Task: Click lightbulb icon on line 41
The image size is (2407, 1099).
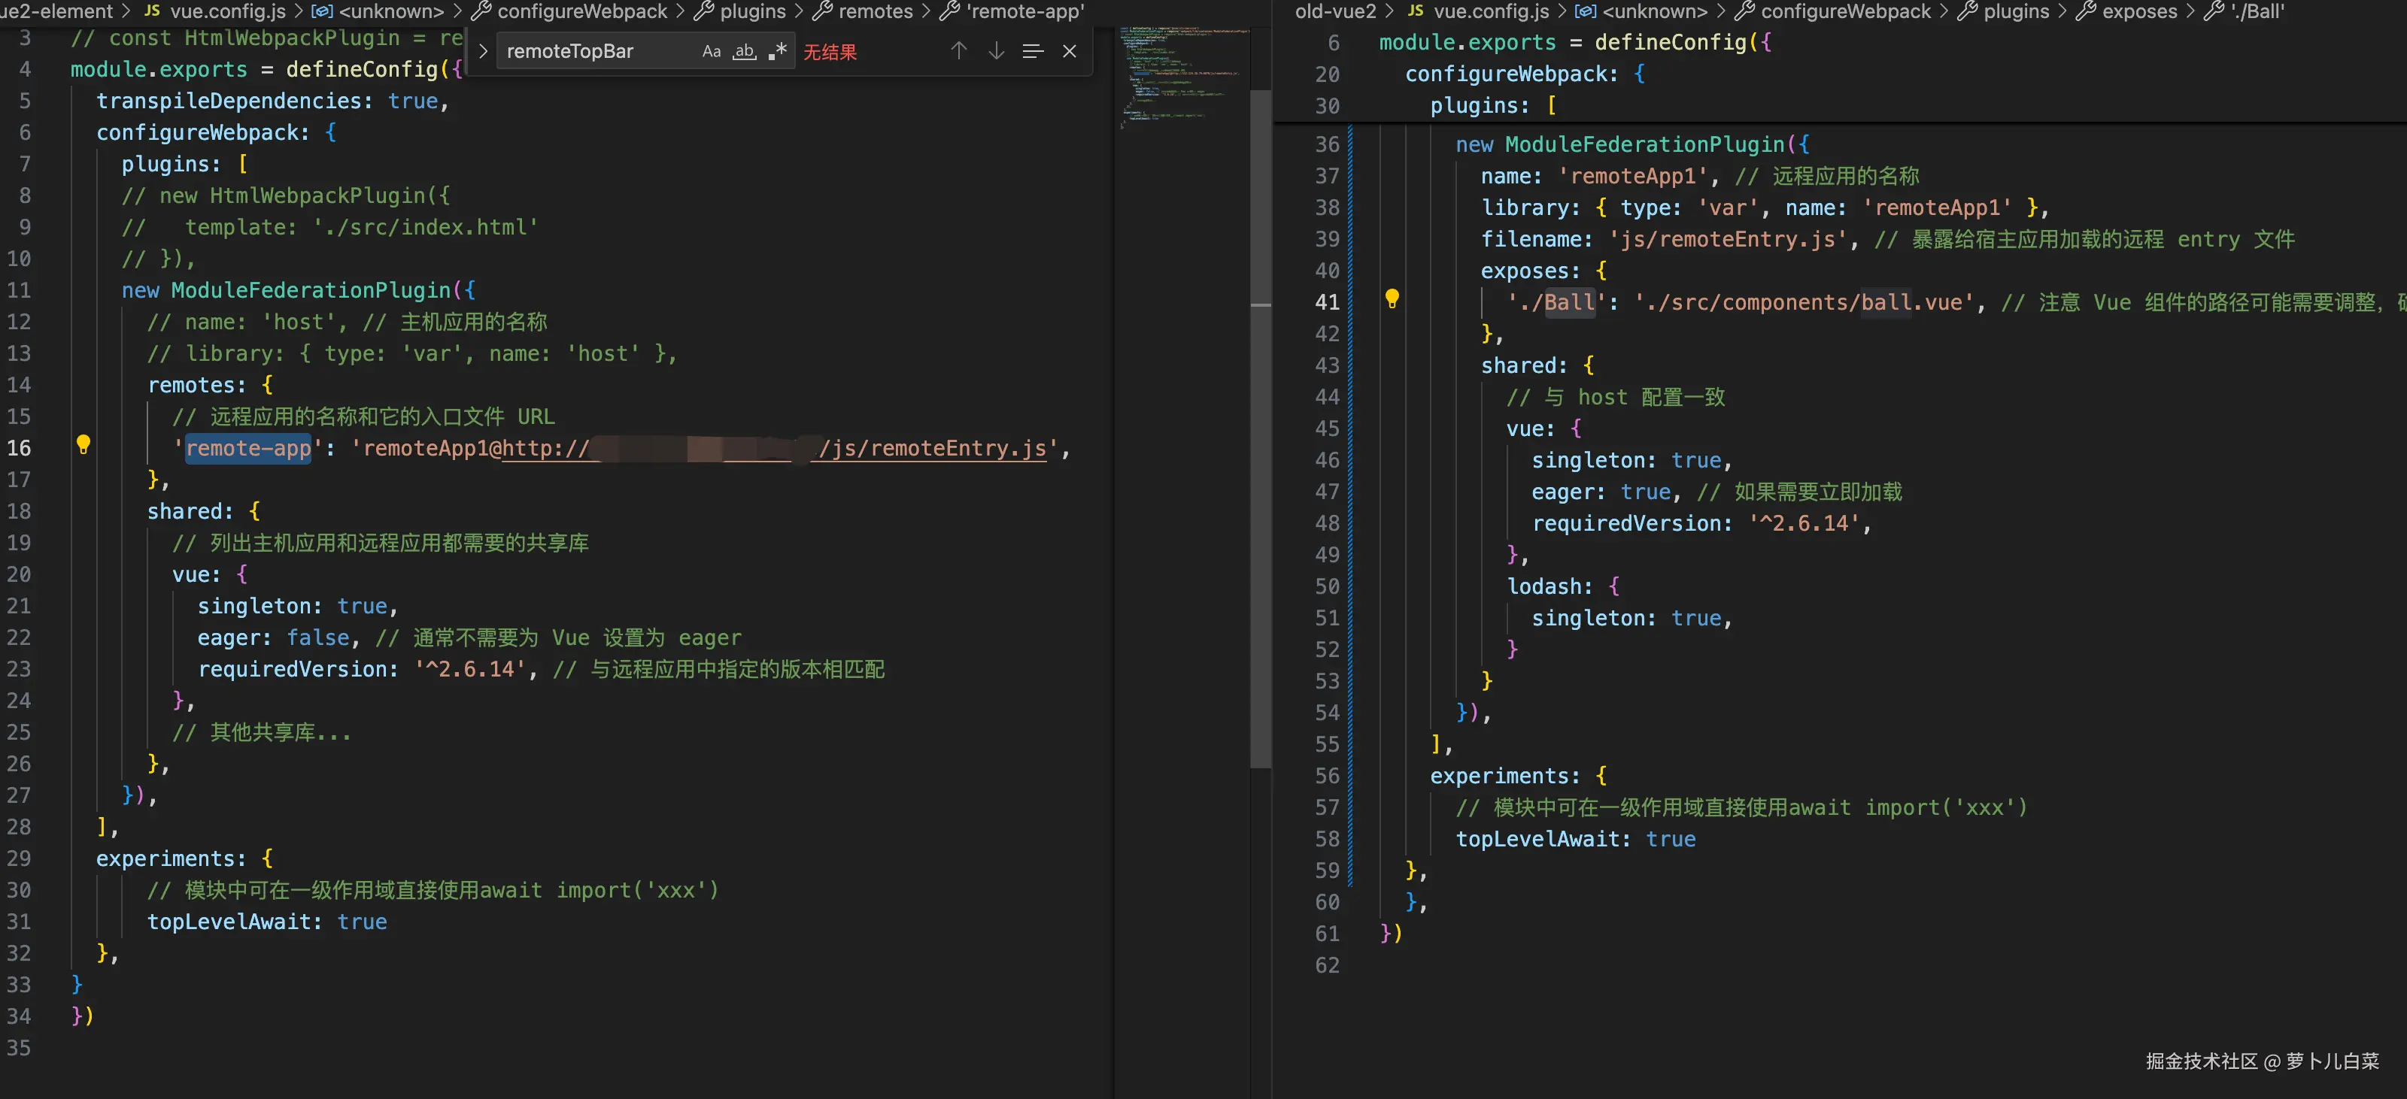Action: click(x=1392, y=298)
